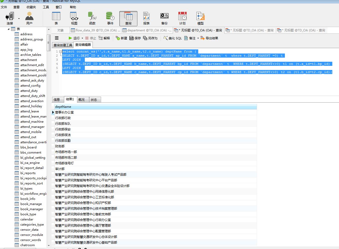Open the Schedule (计划) calendar icon
Viewport: 339px width, 249px height.
pyautogui.click(x=183, y=17)
